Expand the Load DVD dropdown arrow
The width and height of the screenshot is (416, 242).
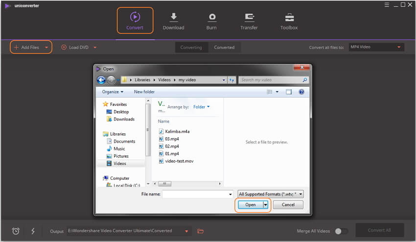click(x=95, y=48)
